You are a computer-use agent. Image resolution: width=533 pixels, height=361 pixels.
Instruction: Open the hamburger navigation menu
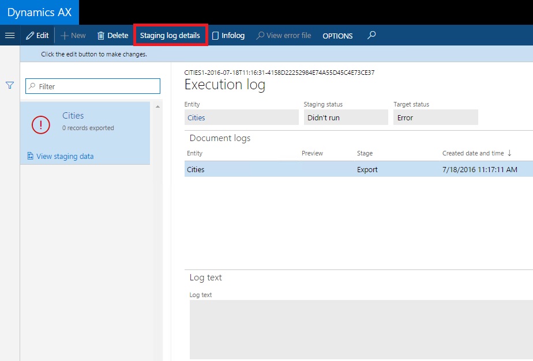(10, 35)
